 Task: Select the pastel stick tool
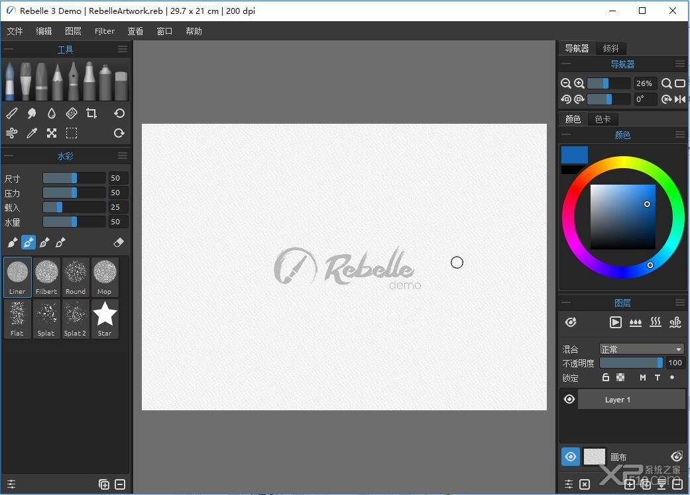tap(41, 81)
